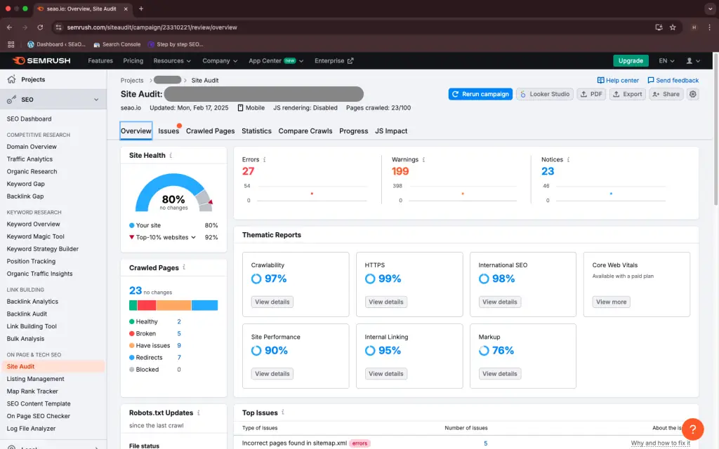The height and width of the screenshot is (449, 719).
Task: Click the Redirects count 7
Action: pos(179,357)
